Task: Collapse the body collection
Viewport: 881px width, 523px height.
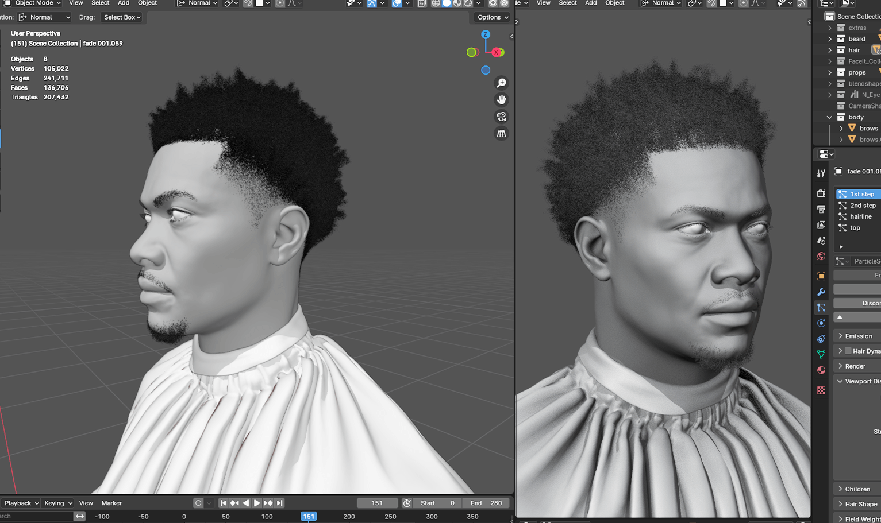Action: tap(830, 117)
